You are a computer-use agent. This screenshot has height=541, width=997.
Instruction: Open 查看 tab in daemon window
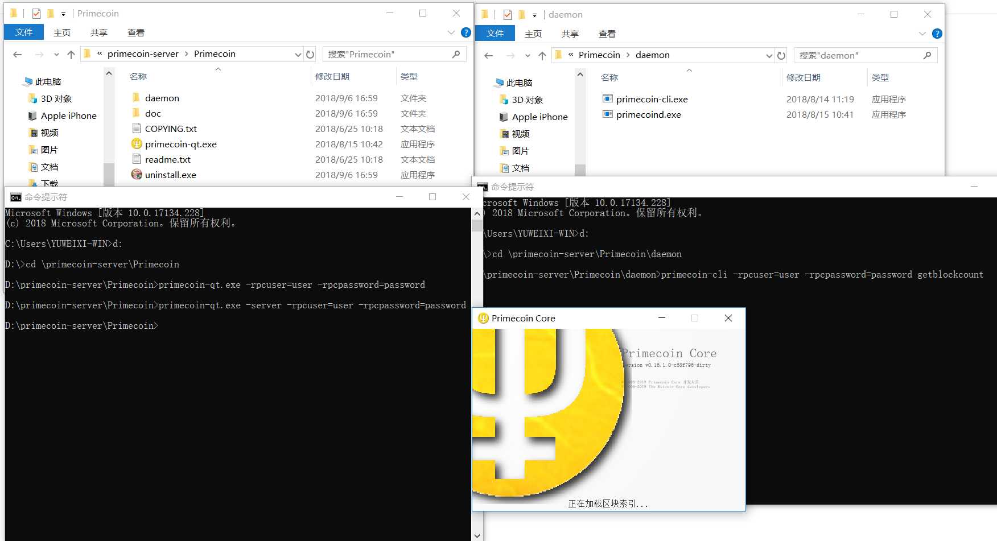607,34
